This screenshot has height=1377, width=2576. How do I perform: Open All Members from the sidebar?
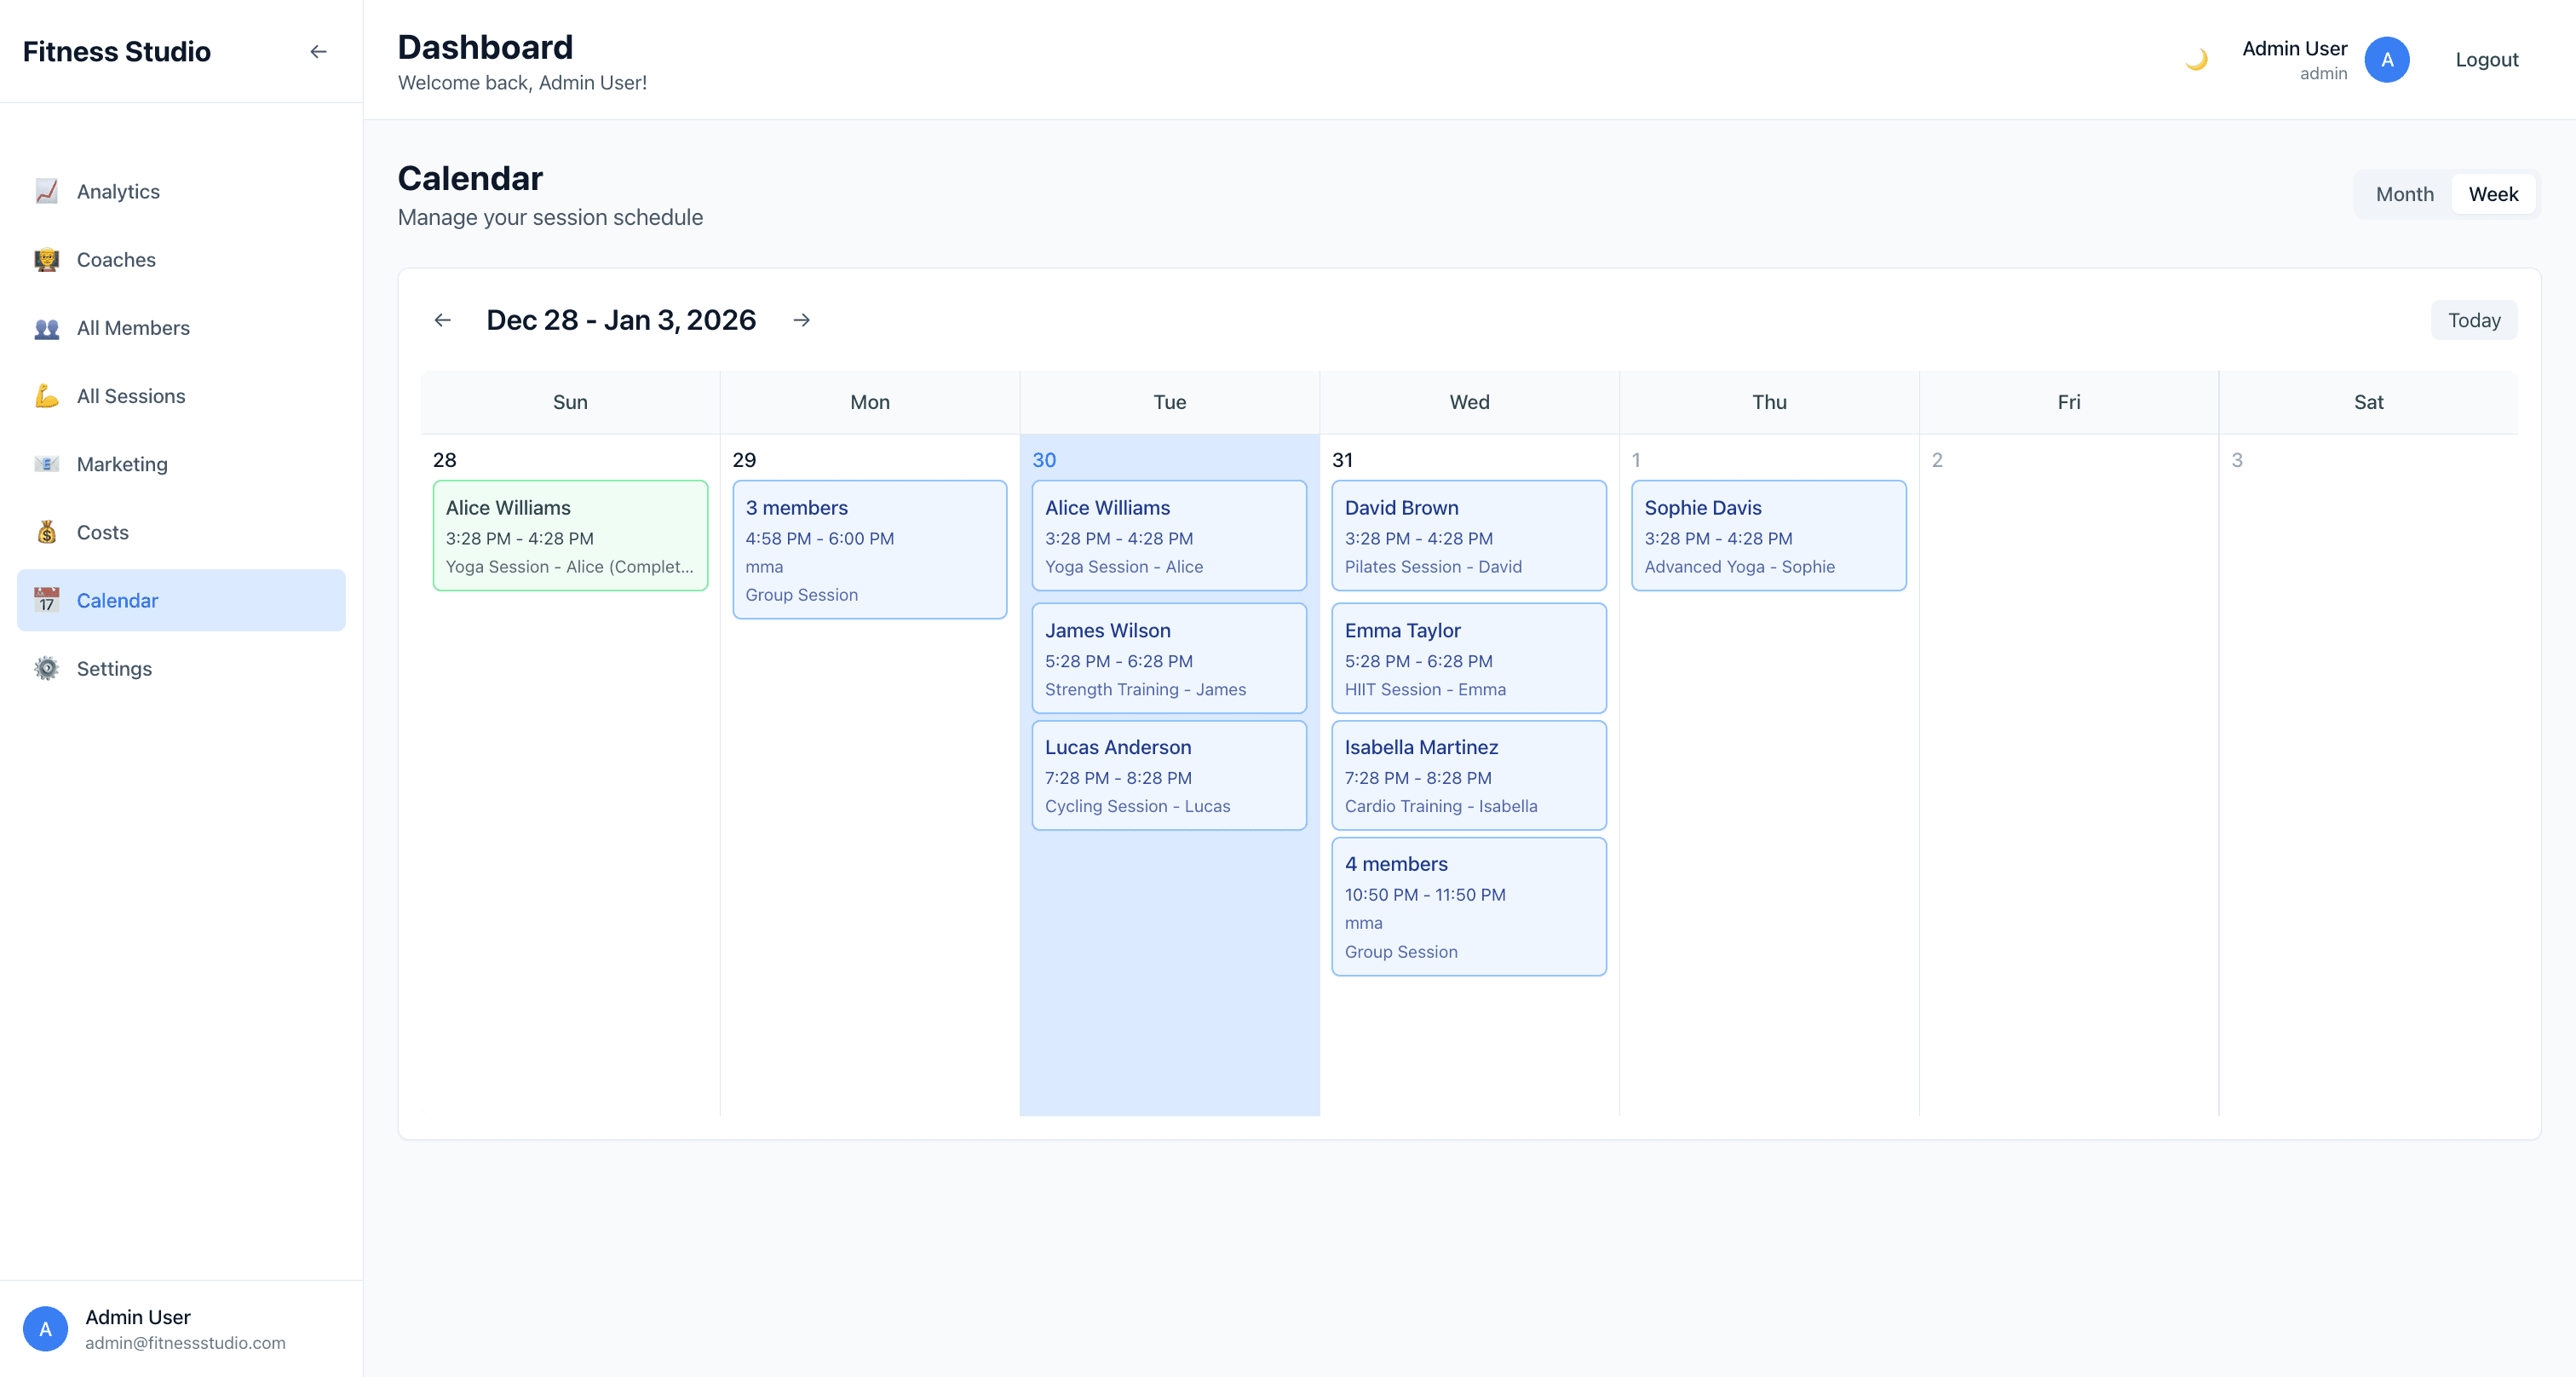tap(133, 327)
